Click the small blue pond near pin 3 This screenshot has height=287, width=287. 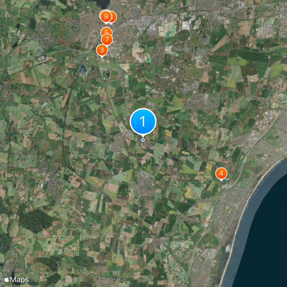click(83, 69)
